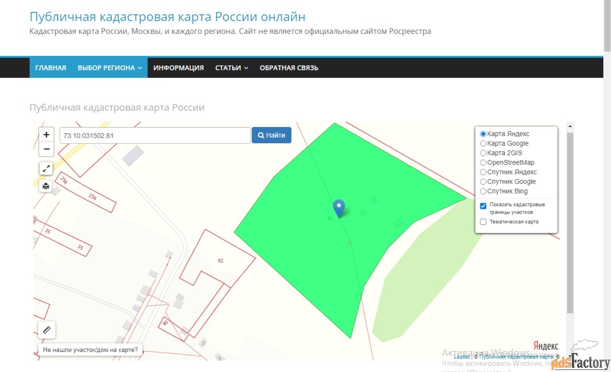Click the blue location pin marker
Viewport: 611px width, 372px height.
pyautogui.click(x=339, y=208)
